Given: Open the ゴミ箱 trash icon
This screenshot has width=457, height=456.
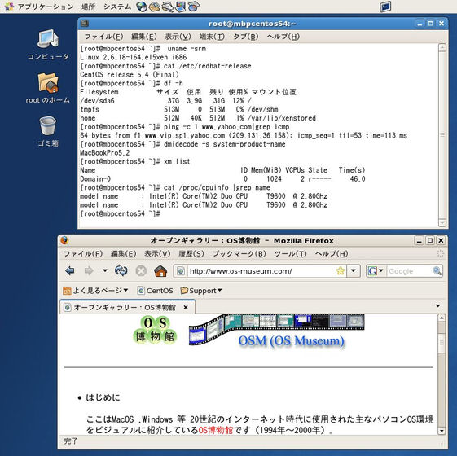Looking at the screenshot, I should pos(48,131).
